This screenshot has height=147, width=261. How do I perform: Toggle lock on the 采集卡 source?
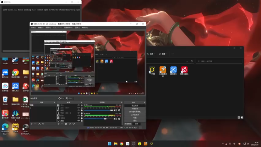tap(82, 118)
